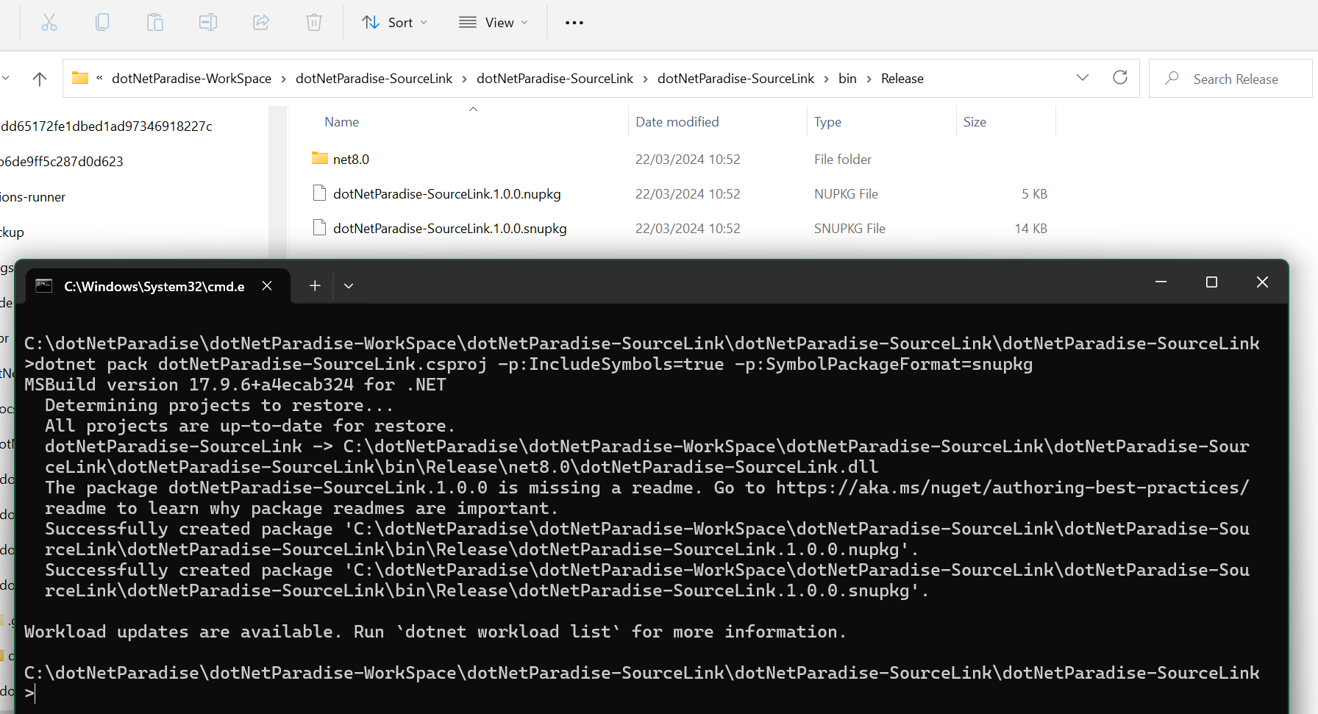This screenshot has width=1318, height=714.
Task: Click the file icon of the .snupkg package
Action: pyautogui.click(x=319, y=228)
